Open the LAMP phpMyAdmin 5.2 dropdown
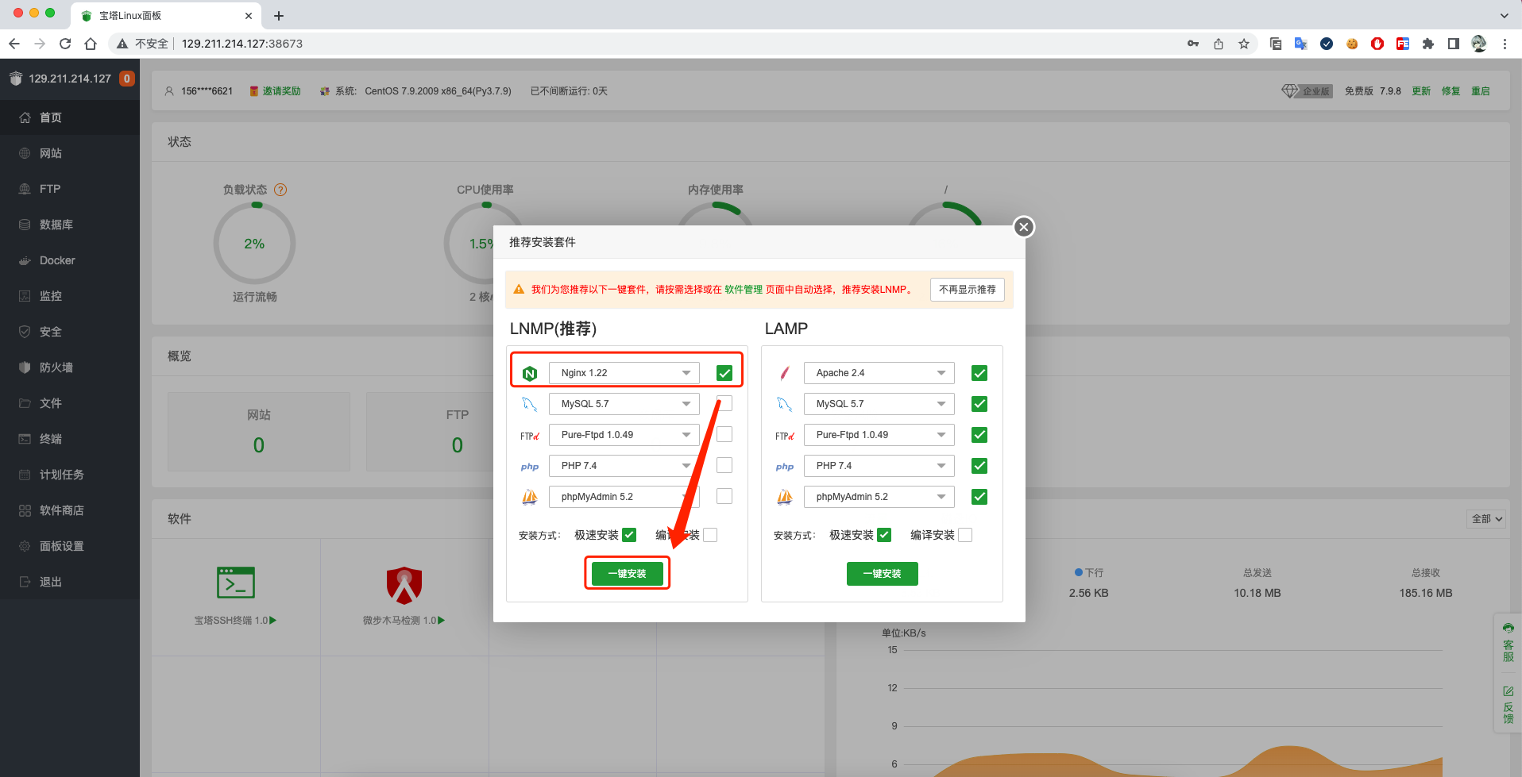Screen dimensions: 1522x777 879,497
